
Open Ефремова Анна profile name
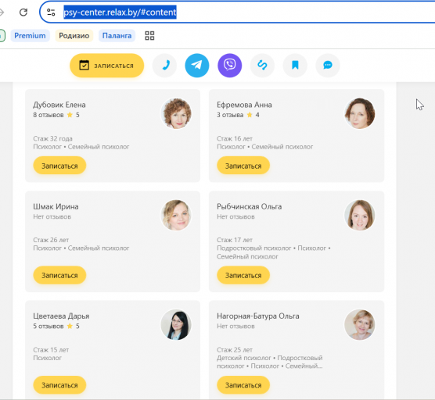point(244,105)
